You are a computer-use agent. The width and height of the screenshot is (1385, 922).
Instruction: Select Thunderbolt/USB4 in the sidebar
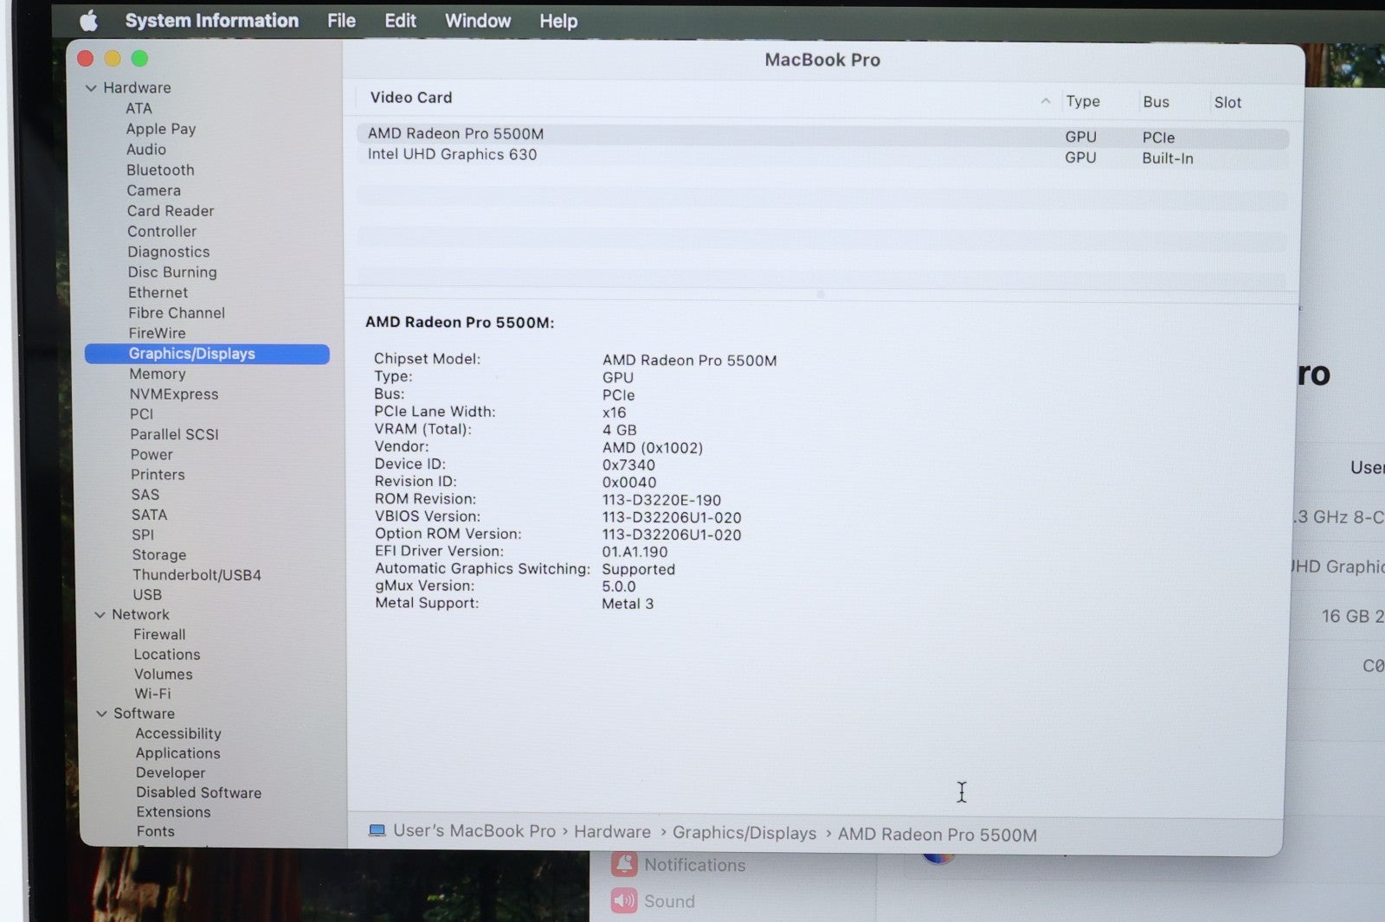196,575
